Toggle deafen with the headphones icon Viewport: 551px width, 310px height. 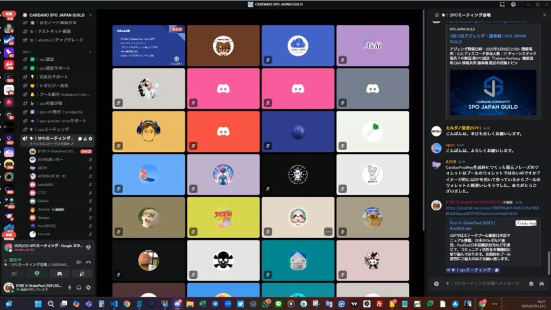(79, 287)
